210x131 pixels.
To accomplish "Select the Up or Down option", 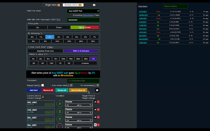I will click(85, 28).
